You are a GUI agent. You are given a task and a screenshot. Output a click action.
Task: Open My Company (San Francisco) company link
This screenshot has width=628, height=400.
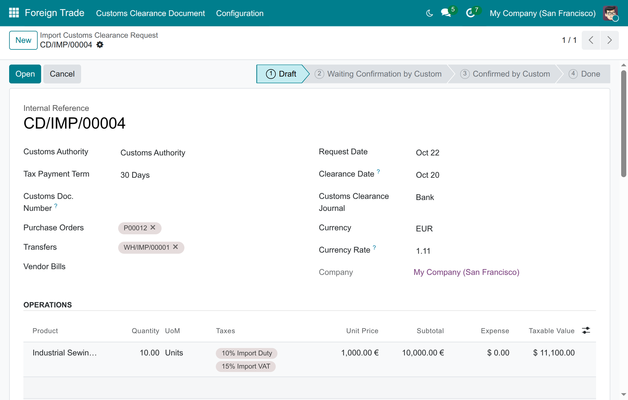tap(466, 272)
